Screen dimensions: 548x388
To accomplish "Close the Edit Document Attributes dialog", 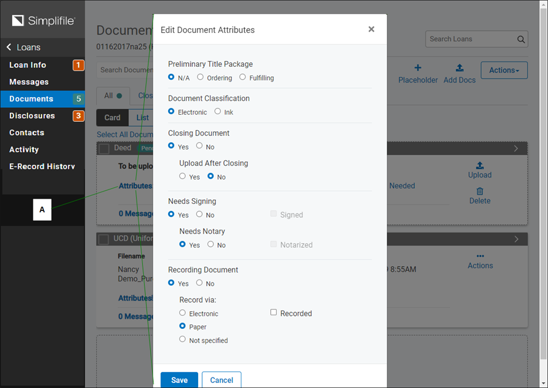I will click(x=371, y=29).
